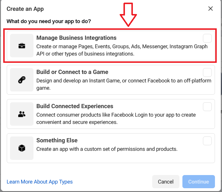The width and height of the screenshot is (222, 192).
Task: Click the custom permissions and products description
Action: (107, 149)
